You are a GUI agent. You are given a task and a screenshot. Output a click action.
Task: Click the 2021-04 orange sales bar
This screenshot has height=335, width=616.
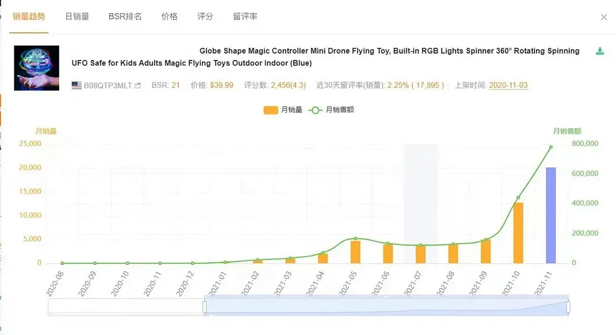pos(323,259)
